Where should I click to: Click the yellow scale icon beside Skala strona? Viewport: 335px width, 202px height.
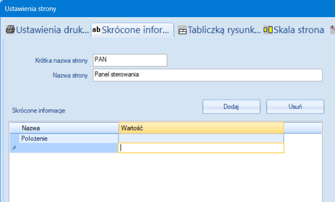[x=268, y=30]
